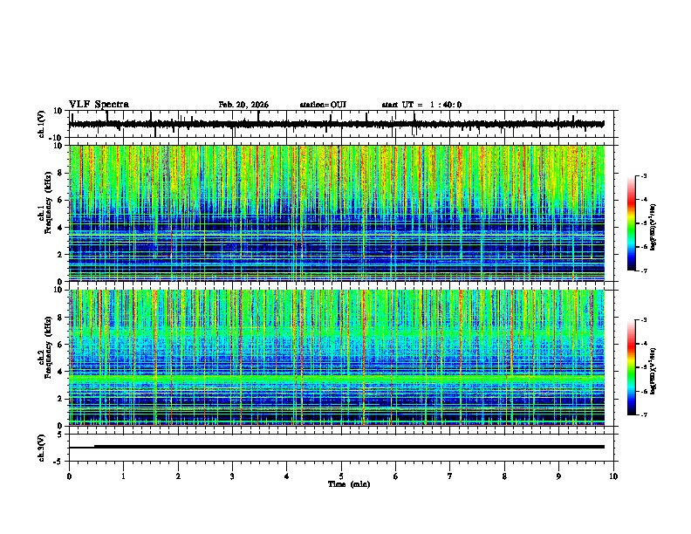This screenshot has height=534, width=691.
Task: Click time axis tick label "3"
Action: (x=232, y=476)
